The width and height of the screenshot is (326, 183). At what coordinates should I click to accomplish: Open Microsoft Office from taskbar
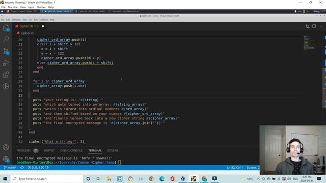coord(172,178)
